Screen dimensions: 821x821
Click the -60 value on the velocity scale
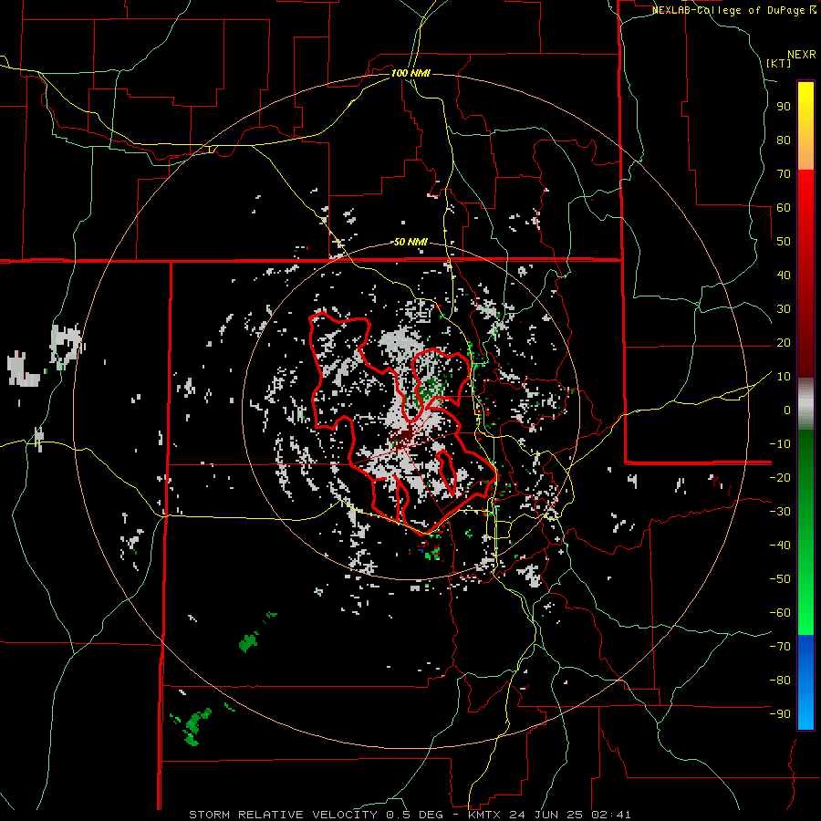click(780, 613)
